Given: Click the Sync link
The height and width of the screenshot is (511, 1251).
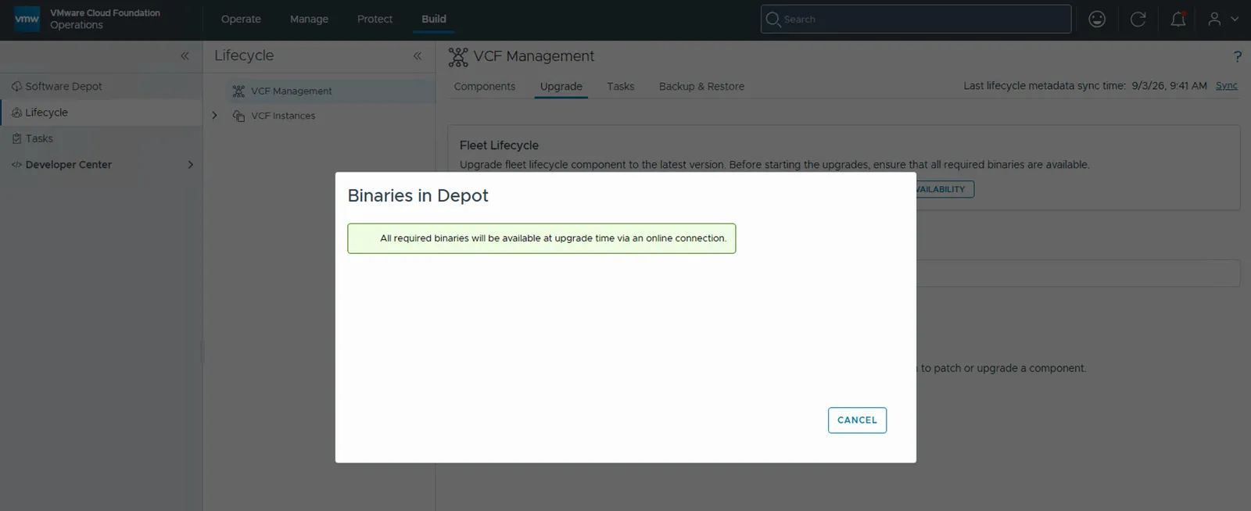Looking at the screenshot, I should coord(1226,86).
